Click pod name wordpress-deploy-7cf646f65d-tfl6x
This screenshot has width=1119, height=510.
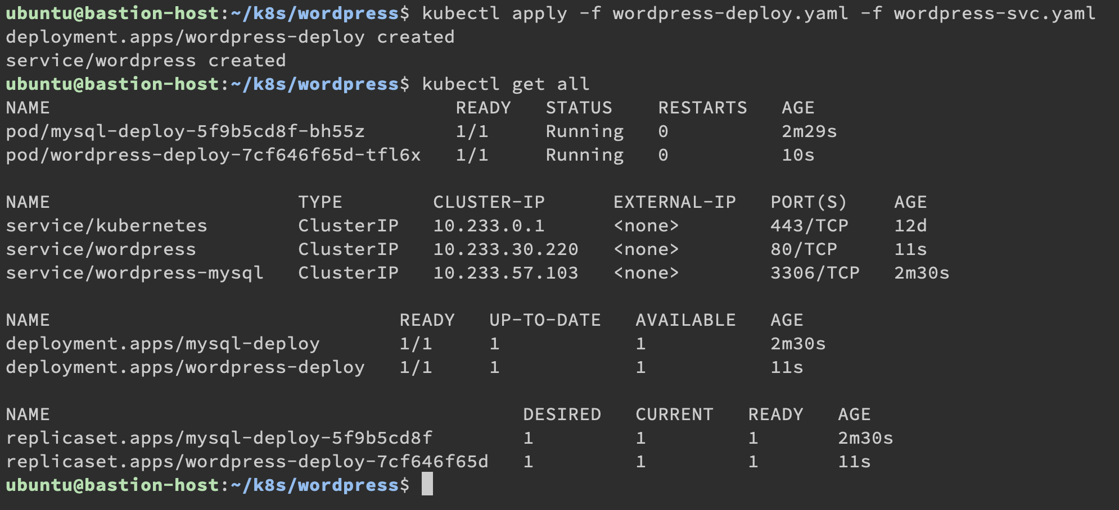[x=213, y=155]
